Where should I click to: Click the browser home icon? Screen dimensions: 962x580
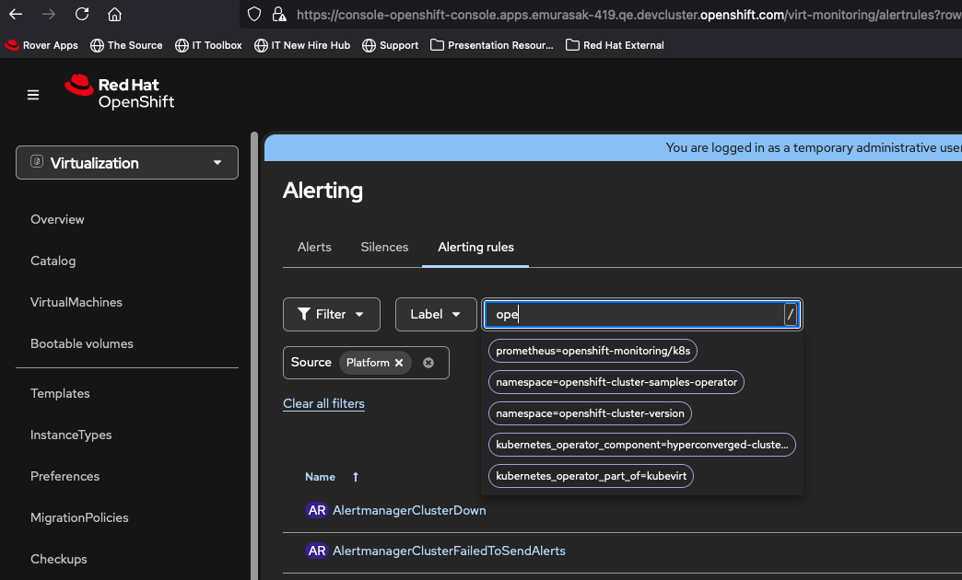114,14
